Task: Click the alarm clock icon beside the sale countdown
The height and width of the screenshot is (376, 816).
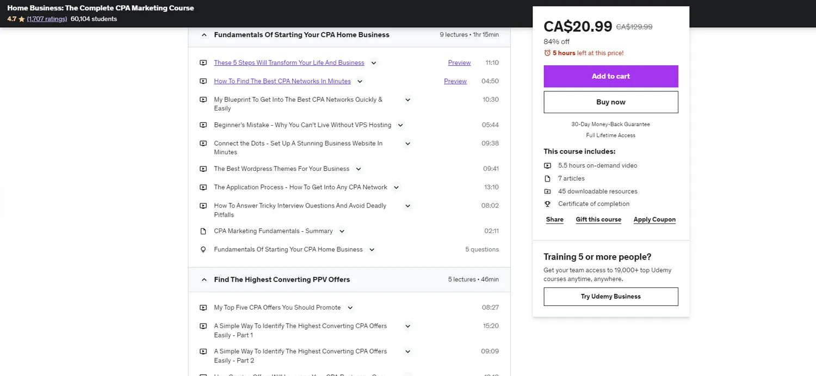Action: tap(547, 53)
